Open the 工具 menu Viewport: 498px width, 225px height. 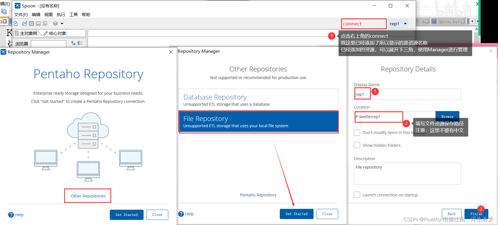(73, 14)
